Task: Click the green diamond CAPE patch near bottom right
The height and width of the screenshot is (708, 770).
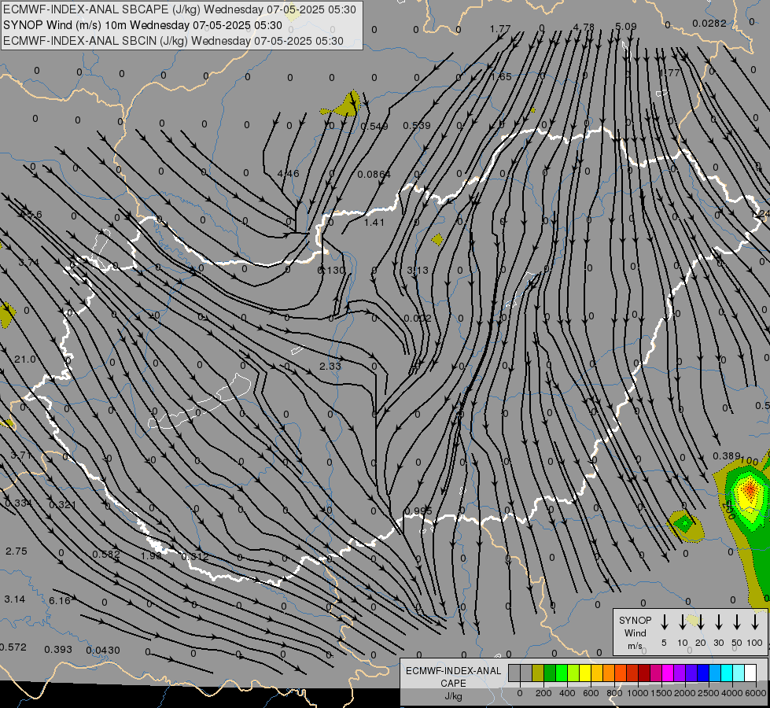Action: click(684, 524)
